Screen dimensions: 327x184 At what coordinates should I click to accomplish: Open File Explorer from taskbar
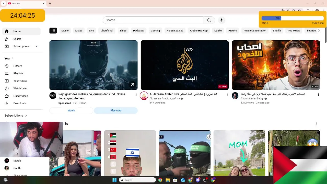(168, 180)
